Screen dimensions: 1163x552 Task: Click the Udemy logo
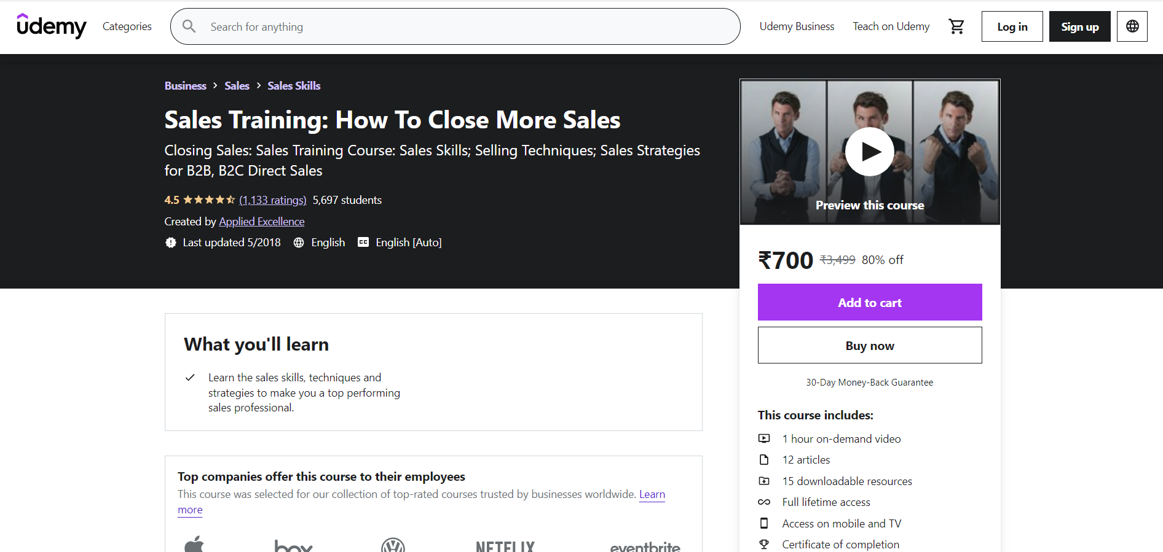point(52,26)
